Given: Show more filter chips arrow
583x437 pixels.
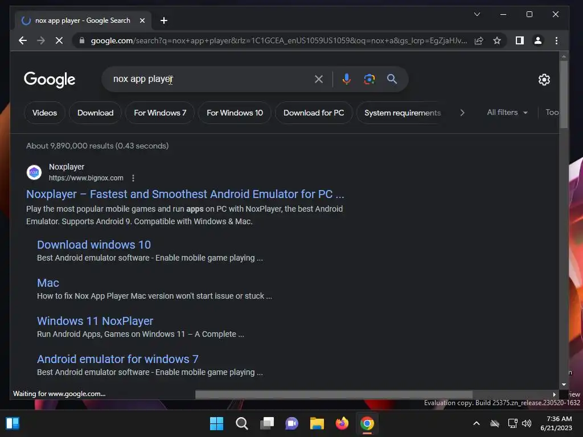Looking at the screenshot, I should coord(462,113).
